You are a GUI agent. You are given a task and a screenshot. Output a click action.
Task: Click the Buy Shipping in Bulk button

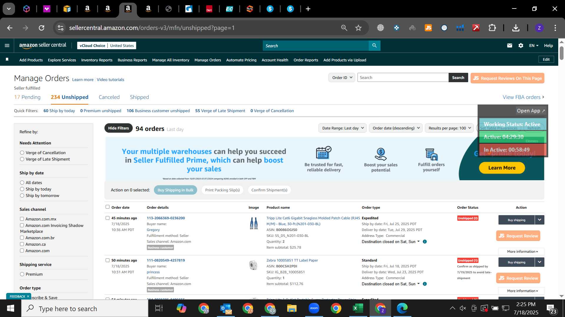point(175,190)
